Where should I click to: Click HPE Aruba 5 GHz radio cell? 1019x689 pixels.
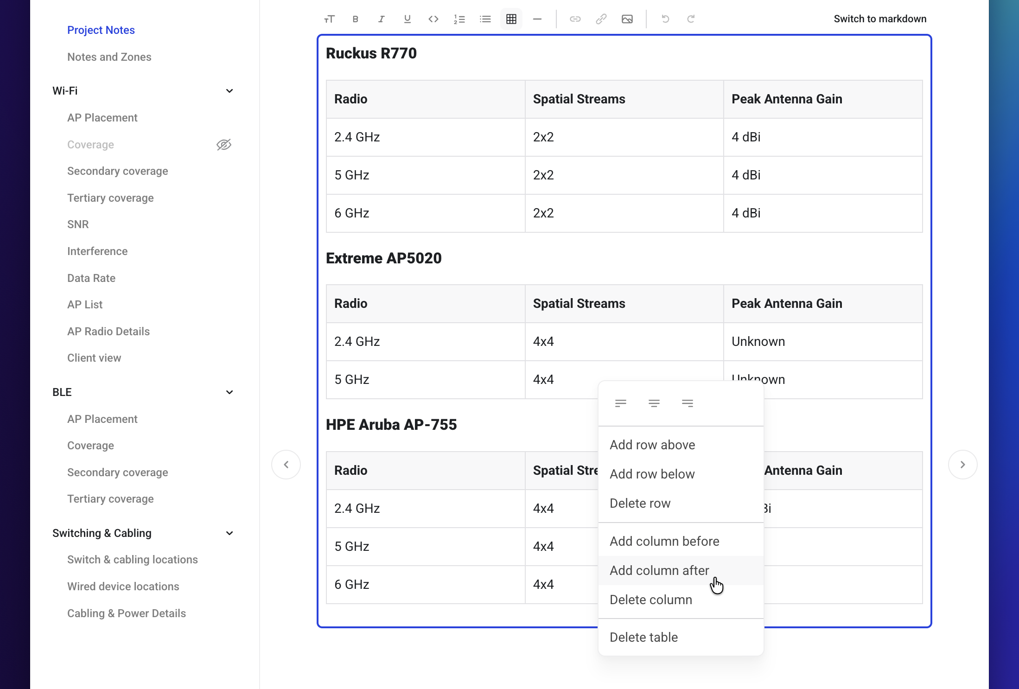coord(426,547)
